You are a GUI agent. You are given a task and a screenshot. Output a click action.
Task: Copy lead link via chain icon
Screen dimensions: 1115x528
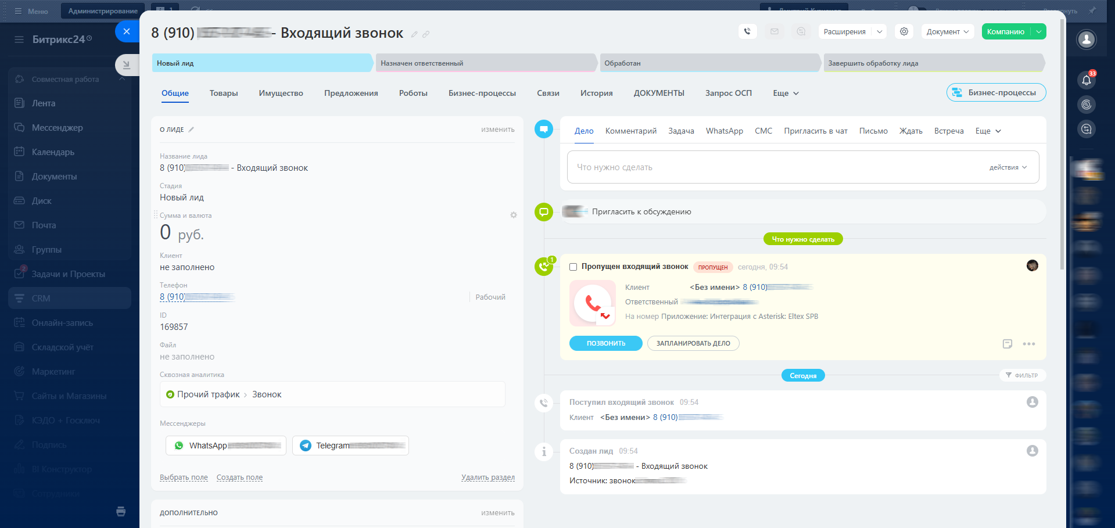[426, 34]
